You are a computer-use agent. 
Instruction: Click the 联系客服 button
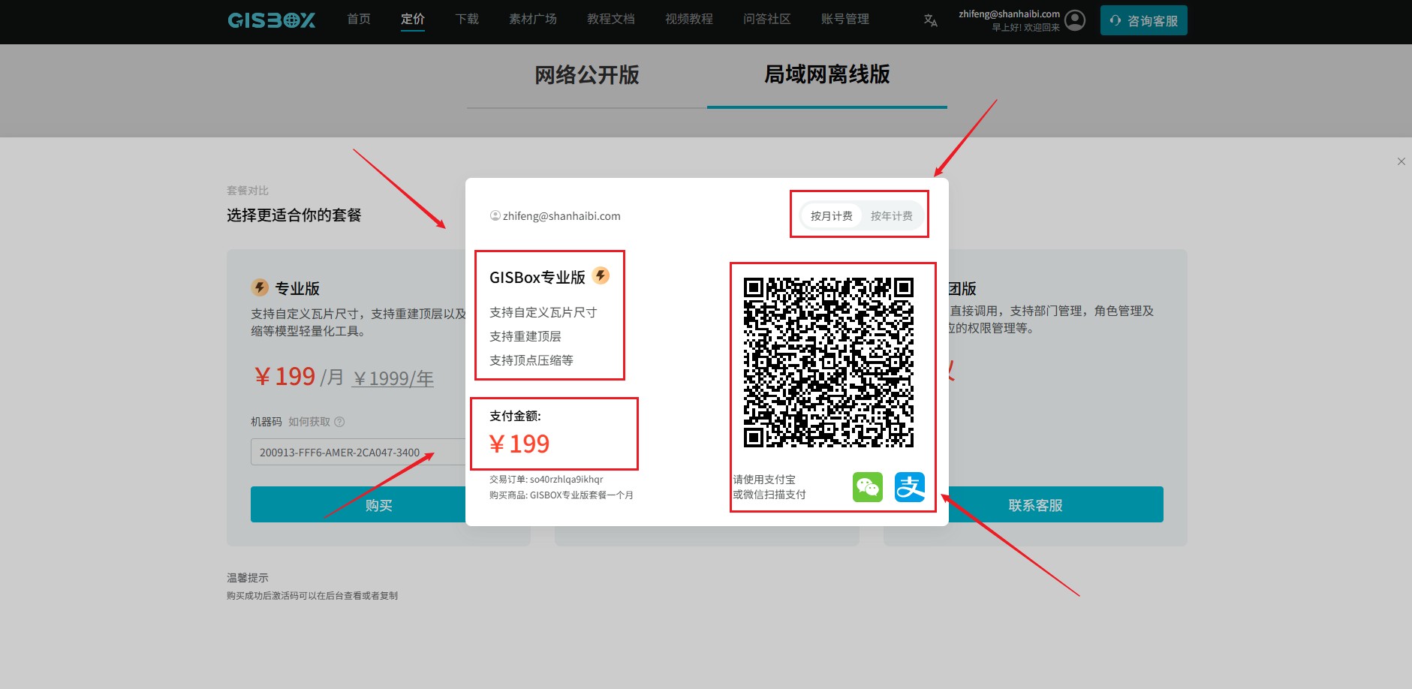[x=1035, y=504]
